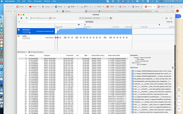Open the File menu
Screen dimensions: 183x114
tap(19, 1)
